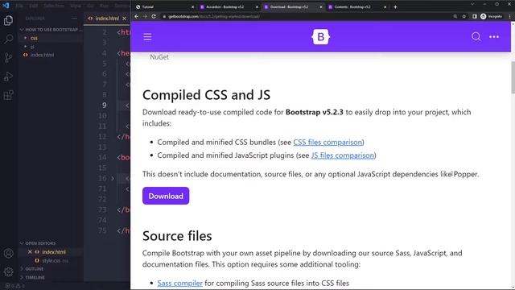This screenshot has height=290, width=515.
Task: Switch to the Accordion Bootstrap tab
Action: click(x=229, y=7)
